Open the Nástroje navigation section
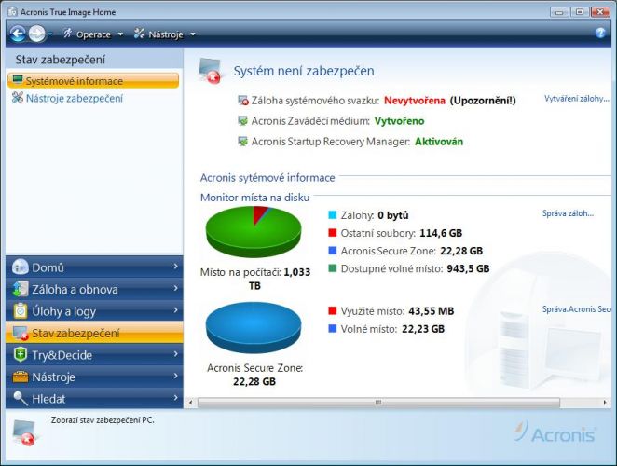The width and height of the screenshot is (617, 466). [94, 377]
